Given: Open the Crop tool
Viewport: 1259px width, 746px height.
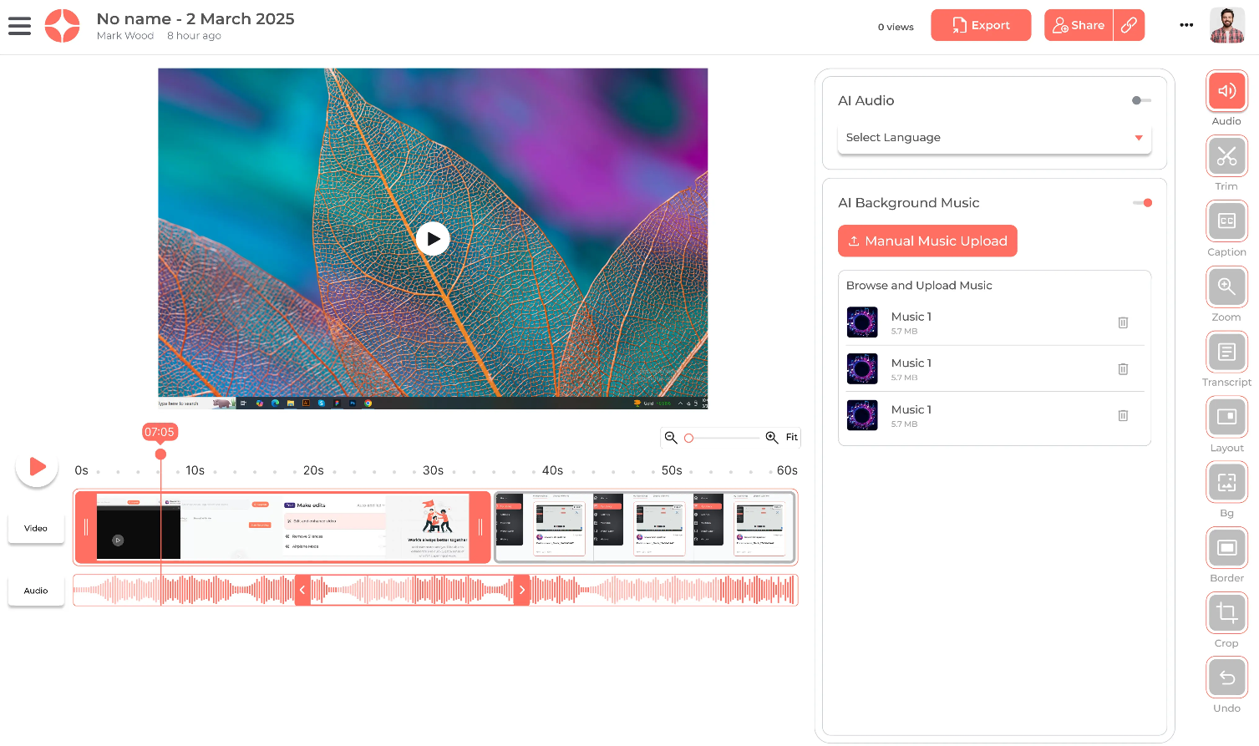Looking at the screenshot, I should tap(1226, 612).
